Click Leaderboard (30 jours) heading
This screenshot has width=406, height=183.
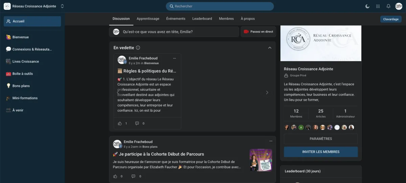(302, 171)
